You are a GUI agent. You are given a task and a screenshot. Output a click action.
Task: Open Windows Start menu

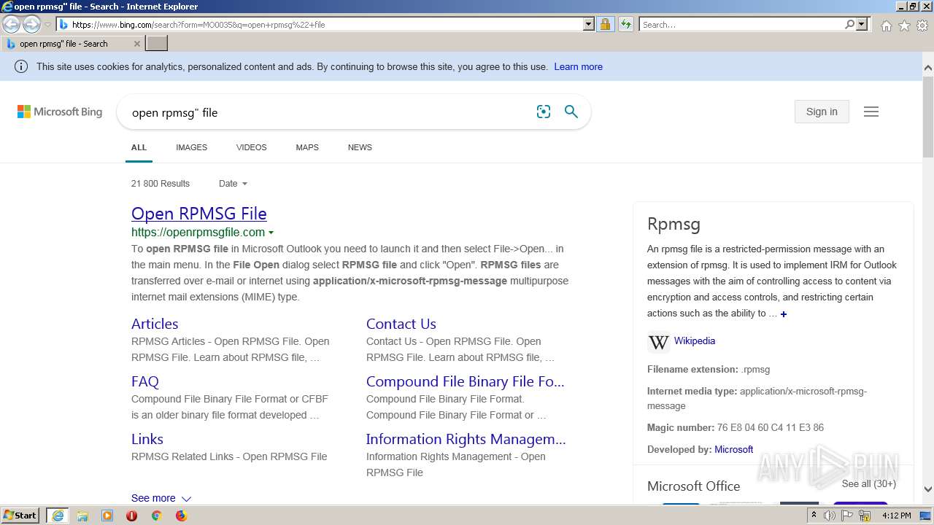click(20, 516)
